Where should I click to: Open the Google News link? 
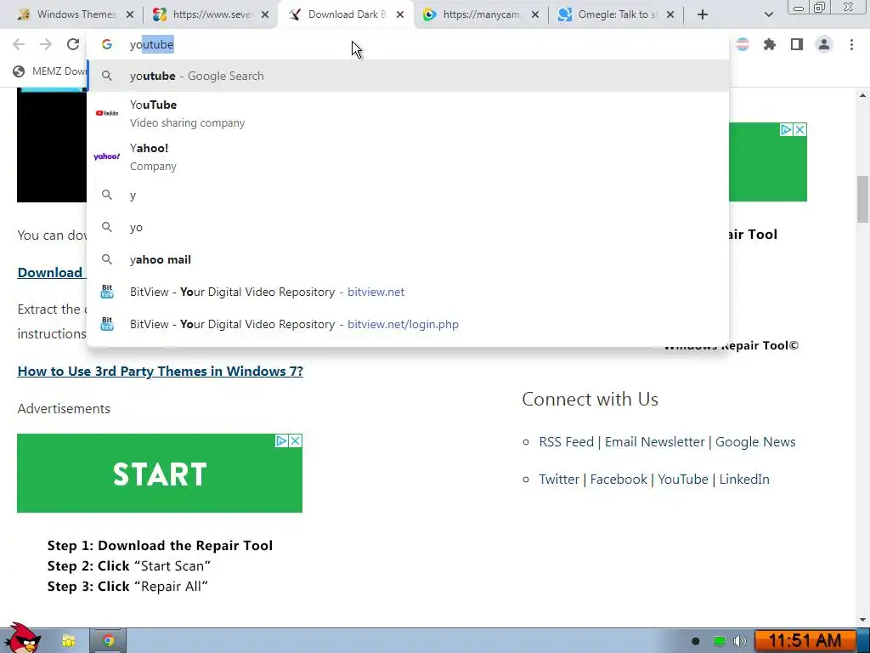click(x=755, y=442)
